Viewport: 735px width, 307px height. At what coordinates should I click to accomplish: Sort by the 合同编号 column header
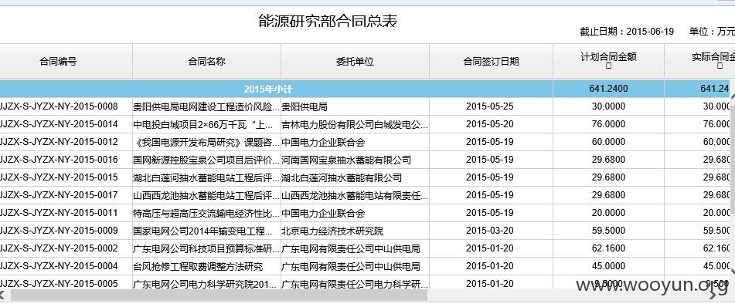click(x=58, y=61)
